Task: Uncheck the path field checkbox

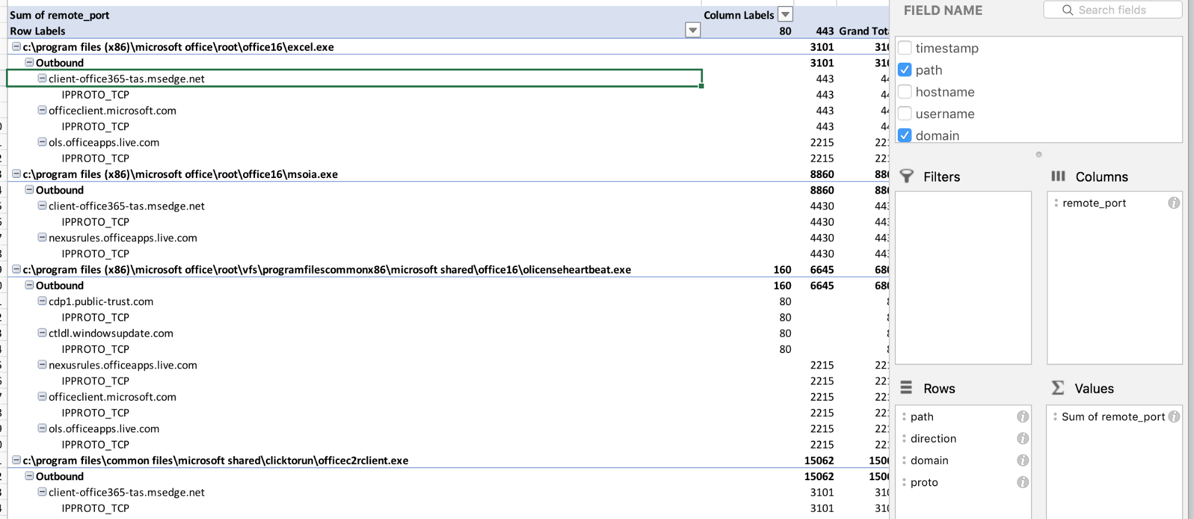Action: tap(905, 70)
